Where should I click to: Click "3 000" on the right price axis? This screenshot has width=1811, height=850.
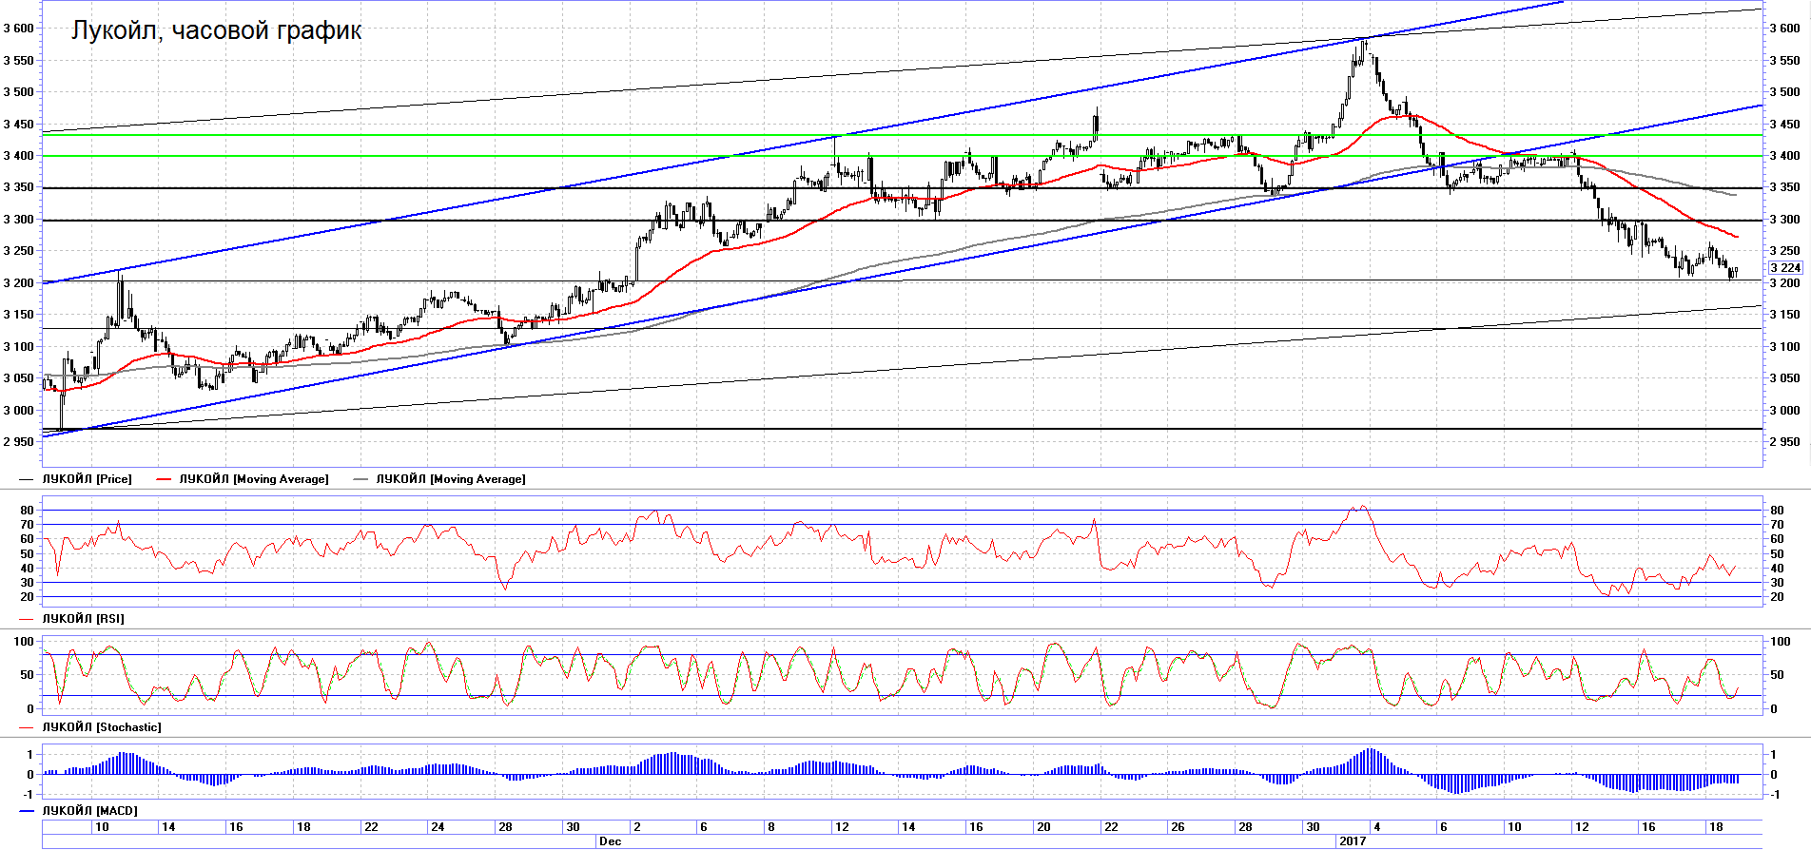[x=1784, y=411]
